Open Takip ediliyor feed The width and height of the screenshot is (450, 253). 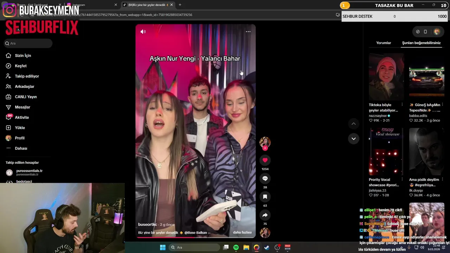point(27,76)
